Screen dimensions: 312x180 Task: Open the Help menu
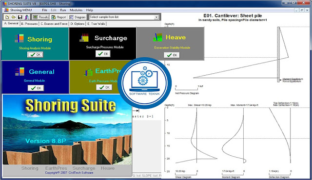(x=90, y=10)
